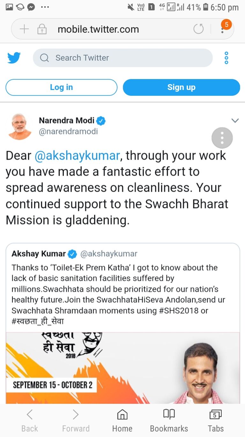Image resolution: width=245 pixels, height=437 pixels.
Task: Expand tweet options with the down chevron
Action: point(235,121)
